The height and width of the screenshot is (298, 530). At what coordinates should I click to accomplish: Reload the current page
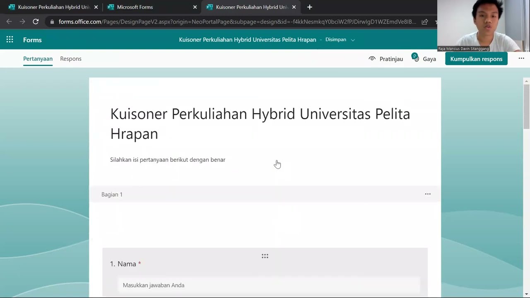pos(36,22)
